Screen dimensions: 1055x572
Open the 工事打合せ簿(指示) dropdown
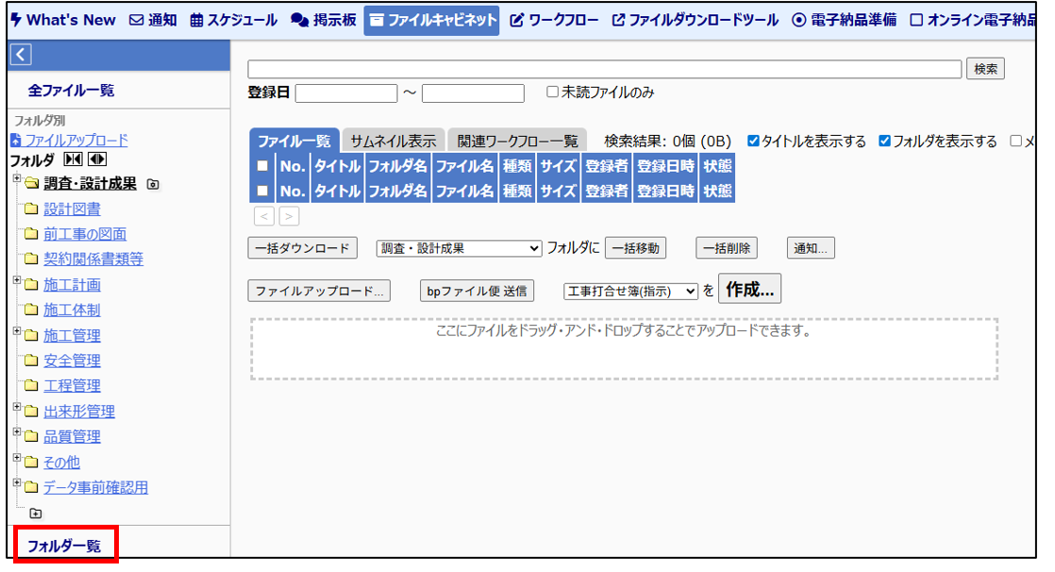630,292
